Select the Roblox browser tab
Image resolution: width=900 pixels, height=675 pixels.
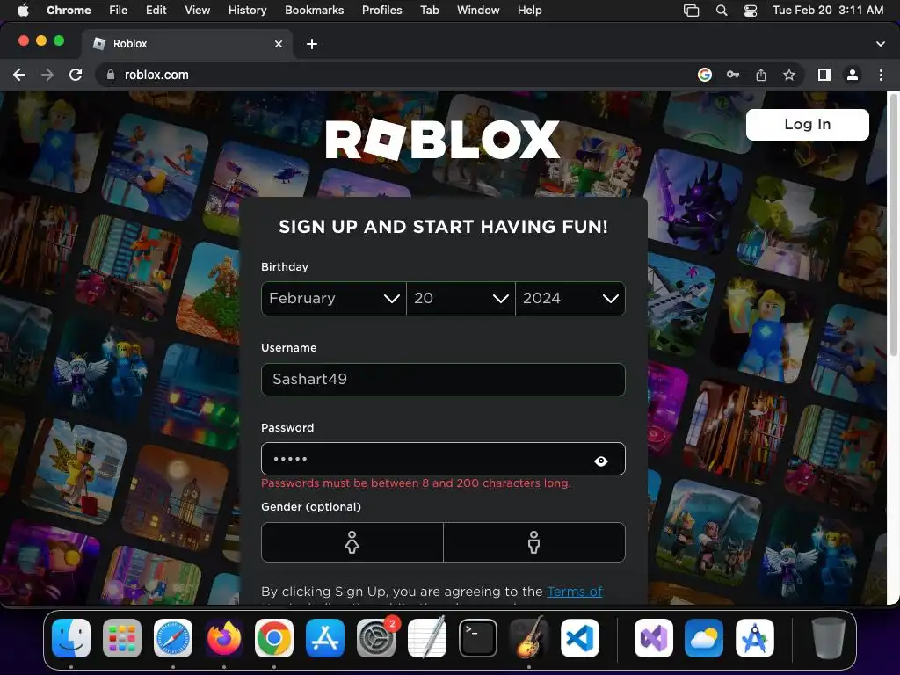click(186, 44)
